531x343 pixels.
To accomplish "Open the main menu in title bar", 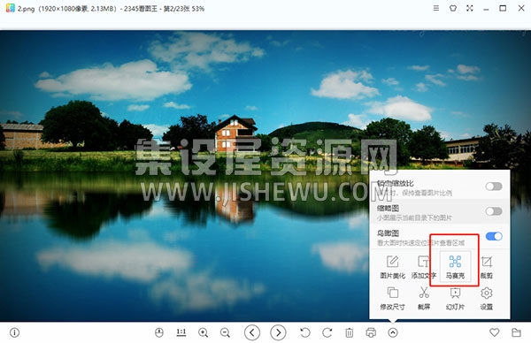I will tap(436, 8).
